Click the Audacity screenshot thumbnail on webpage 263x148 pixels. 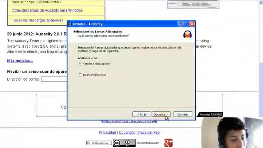[193, 5]
